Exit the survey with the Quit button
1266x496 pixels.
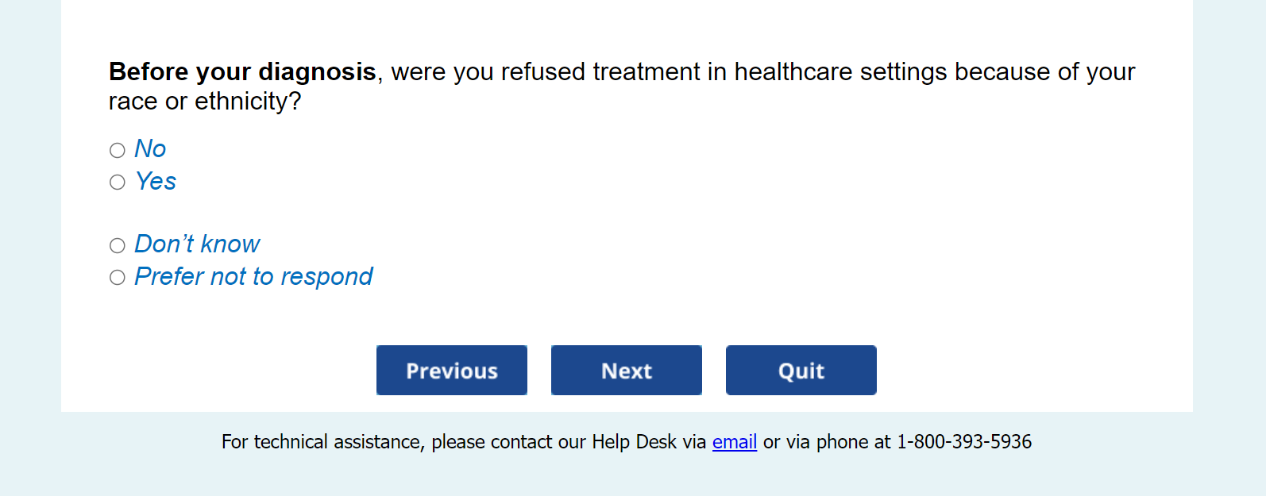[x=801, y=370]
